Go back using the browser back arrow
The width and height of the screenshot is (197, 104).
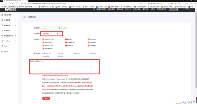coord(2,4)
